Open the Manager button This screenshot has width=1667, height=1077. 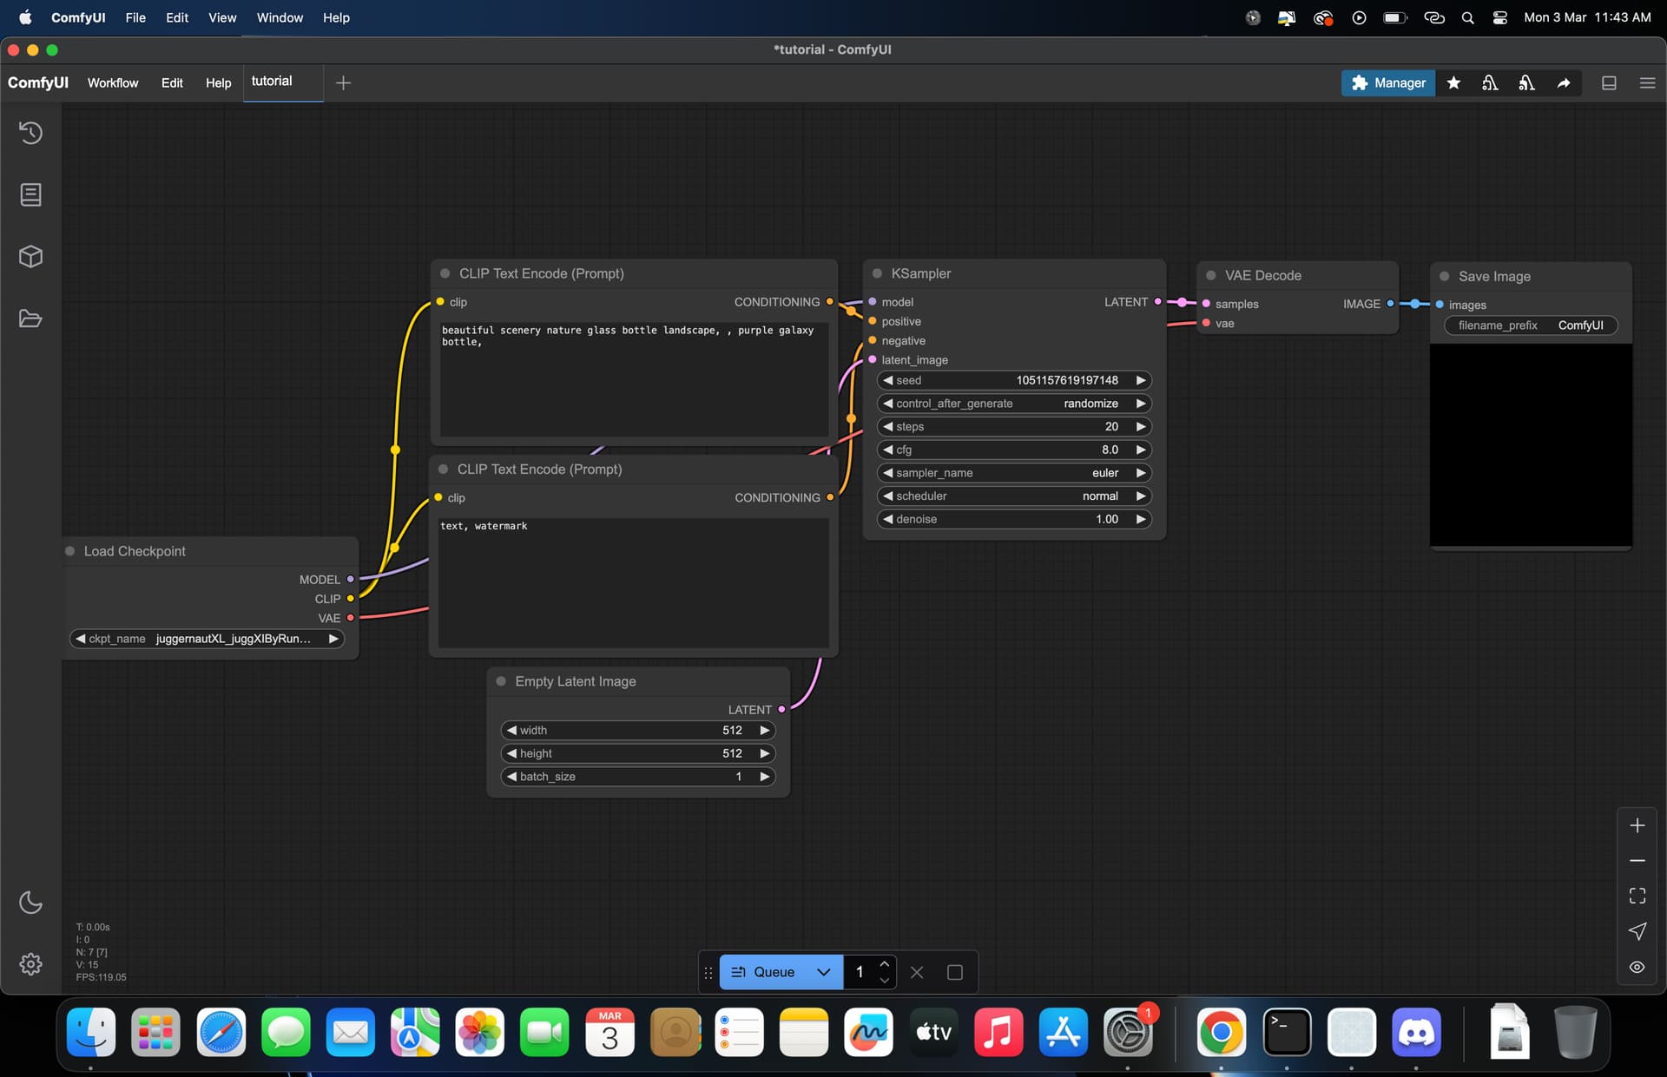point(1388,82)
